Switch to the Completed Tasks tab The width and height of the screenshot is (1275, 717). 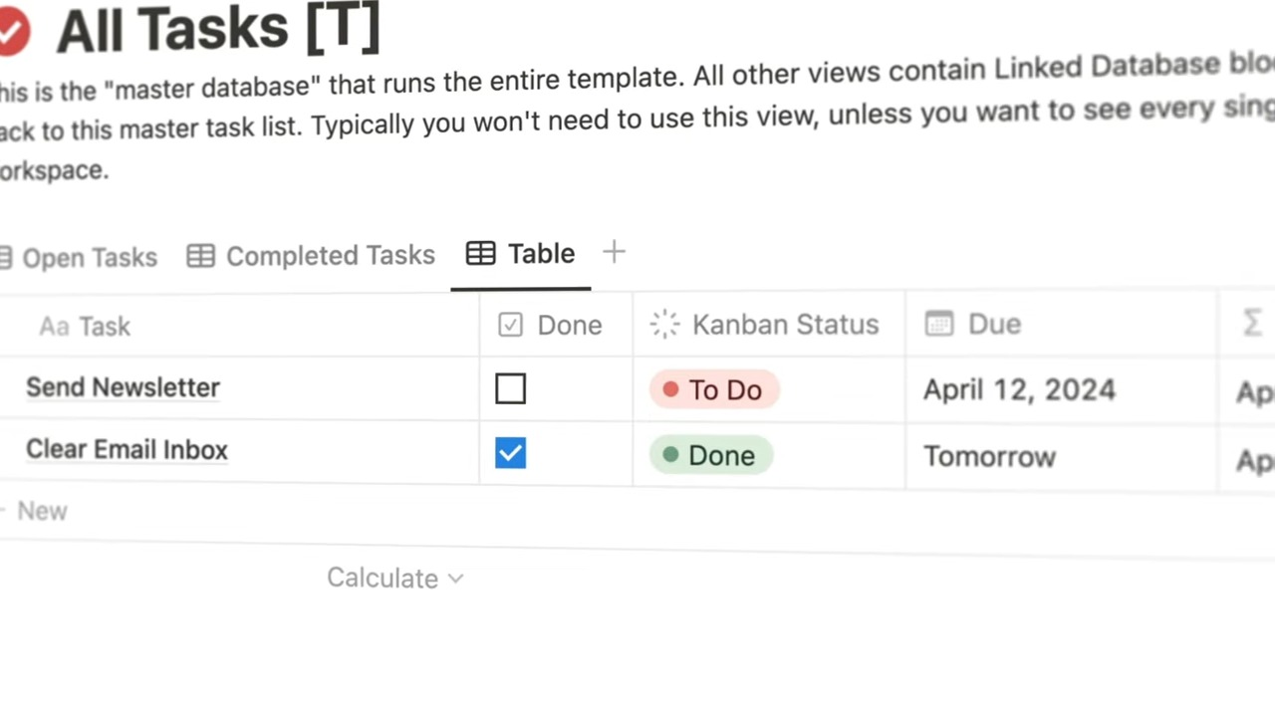330,256
